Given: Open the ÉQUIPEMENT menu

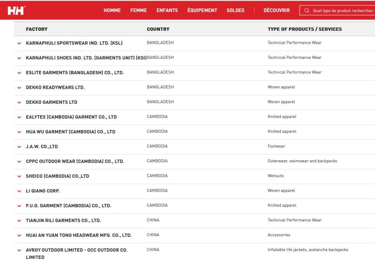Looking at the screenshot, I should coord(202,10).
